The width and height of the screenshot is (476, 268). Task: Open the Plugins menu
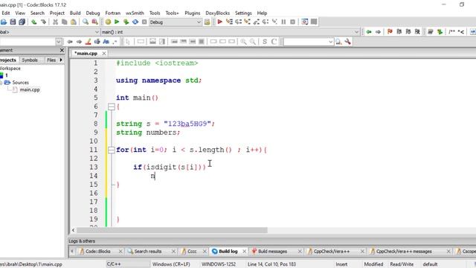click(192, 13)
